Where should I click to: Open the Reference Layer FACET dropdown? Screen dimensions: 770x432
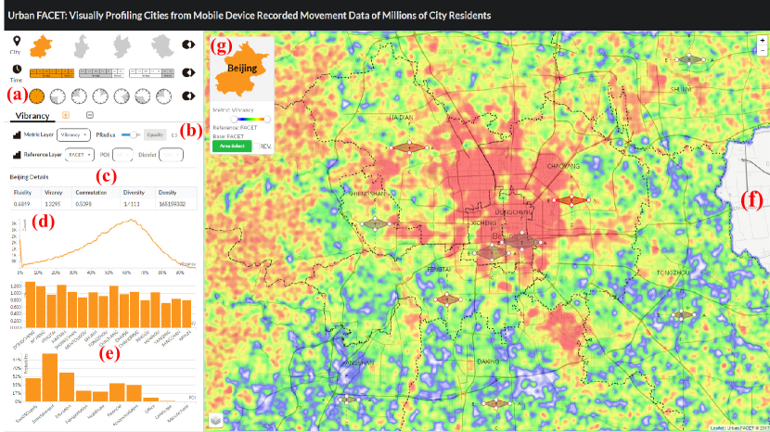point(79,155)
